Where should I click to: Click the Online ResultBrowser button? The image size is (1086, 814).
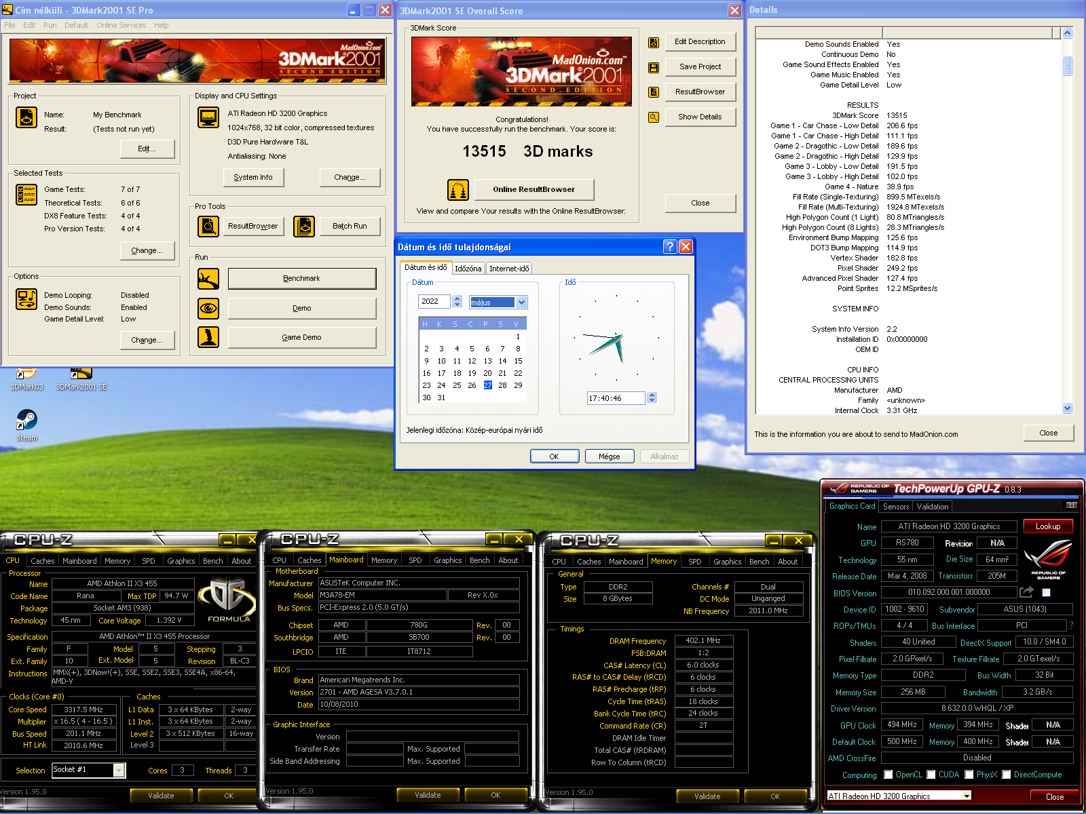pos(533,190)
